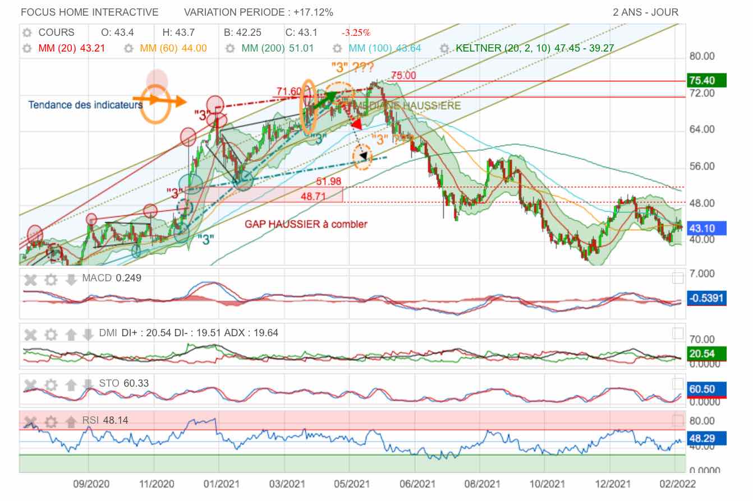Click the 48.29 RSI value tag
Viewport: 753px width, 501px height.
pyautogui.click(x=706, y=438)
